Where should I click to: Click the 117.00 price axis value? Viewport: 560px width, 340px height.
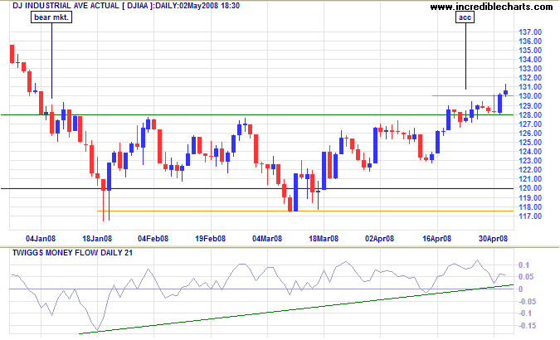[x=530, y=216]
